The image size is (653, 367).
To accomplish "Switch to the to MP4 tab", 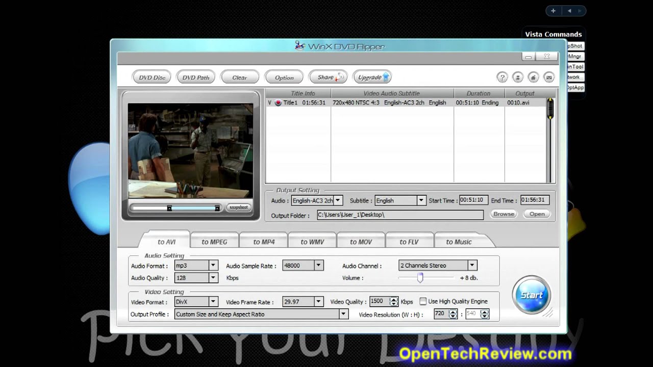I will pyautogui.click(x=264, y=242).
